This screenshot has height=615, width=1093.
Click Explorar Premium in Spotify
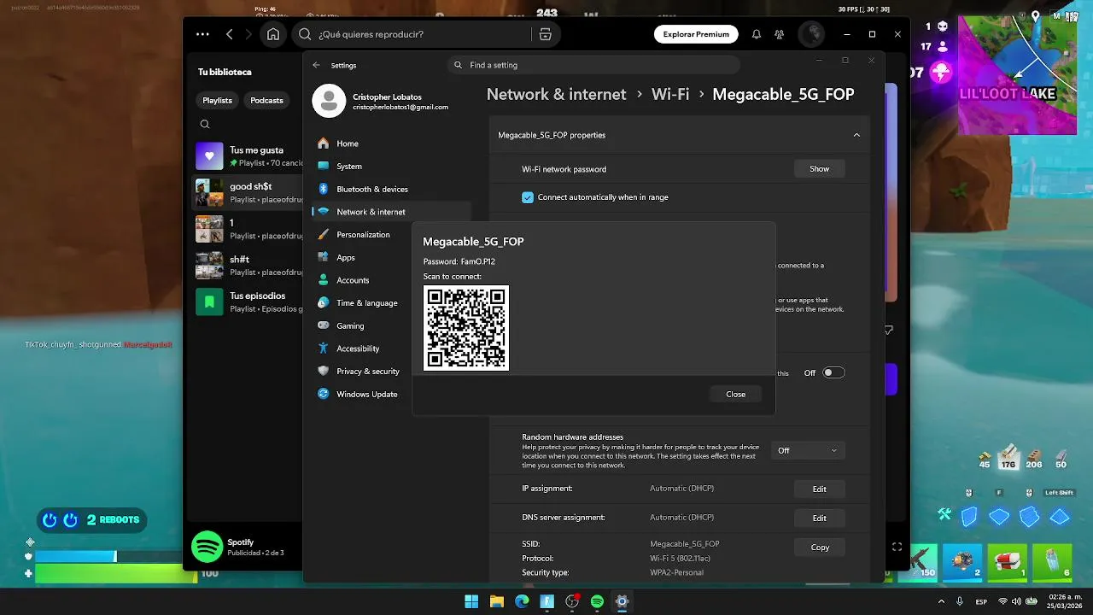click(x=696, y=34)
